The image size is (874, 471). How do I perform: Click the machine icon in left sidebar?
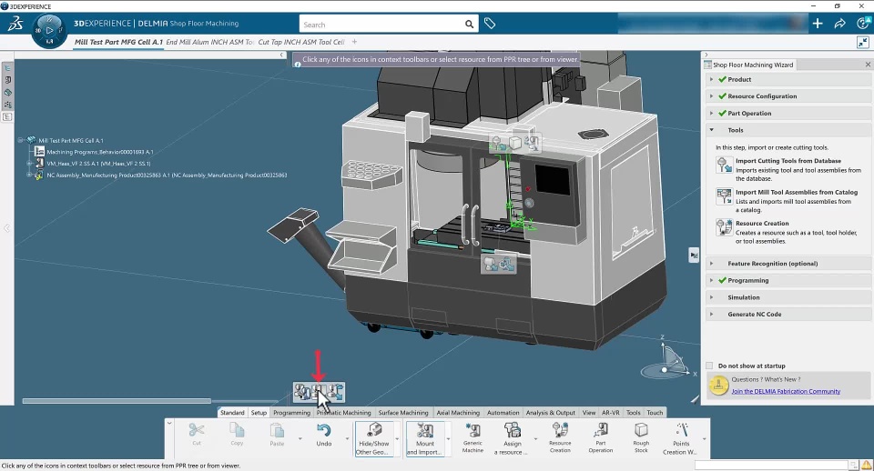coord(7,80)
